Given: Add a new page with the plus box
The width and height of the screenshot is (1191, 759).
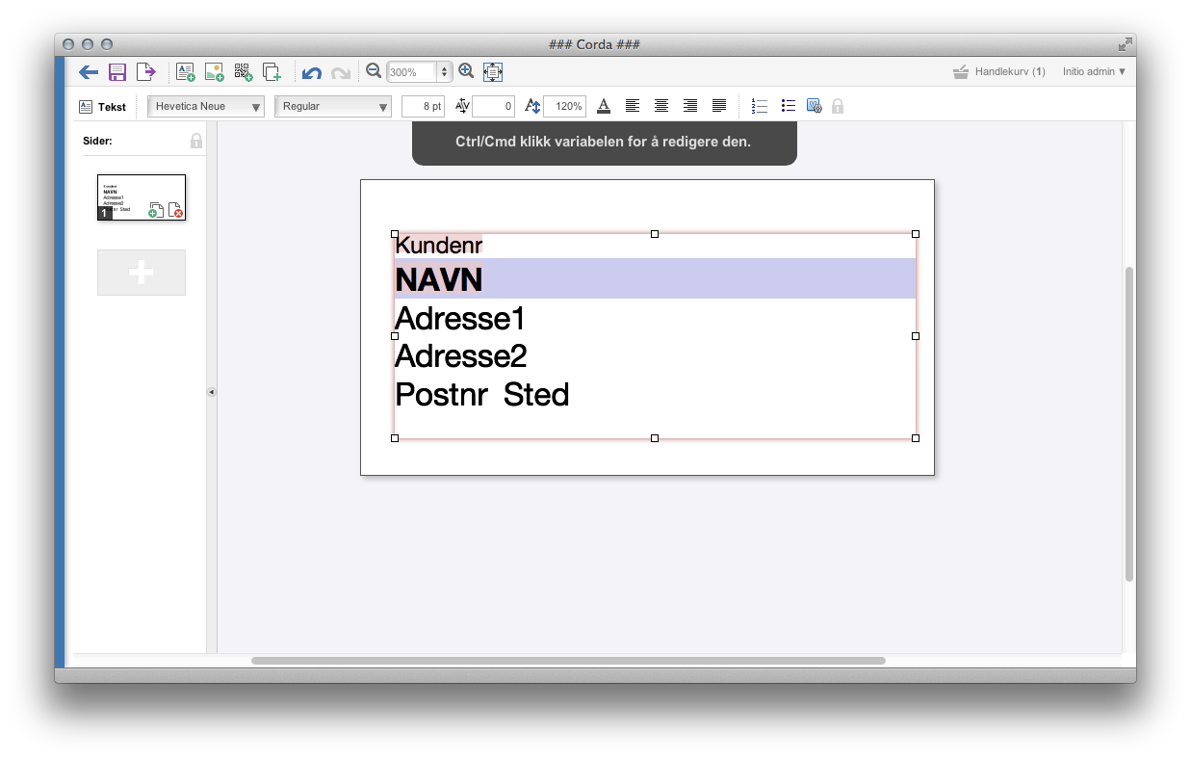Looking at the screenshot, I should 141,273.
